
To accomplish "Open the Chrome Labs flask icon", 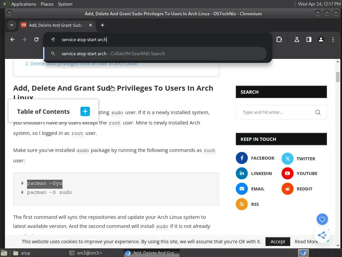I will [297, 39].
